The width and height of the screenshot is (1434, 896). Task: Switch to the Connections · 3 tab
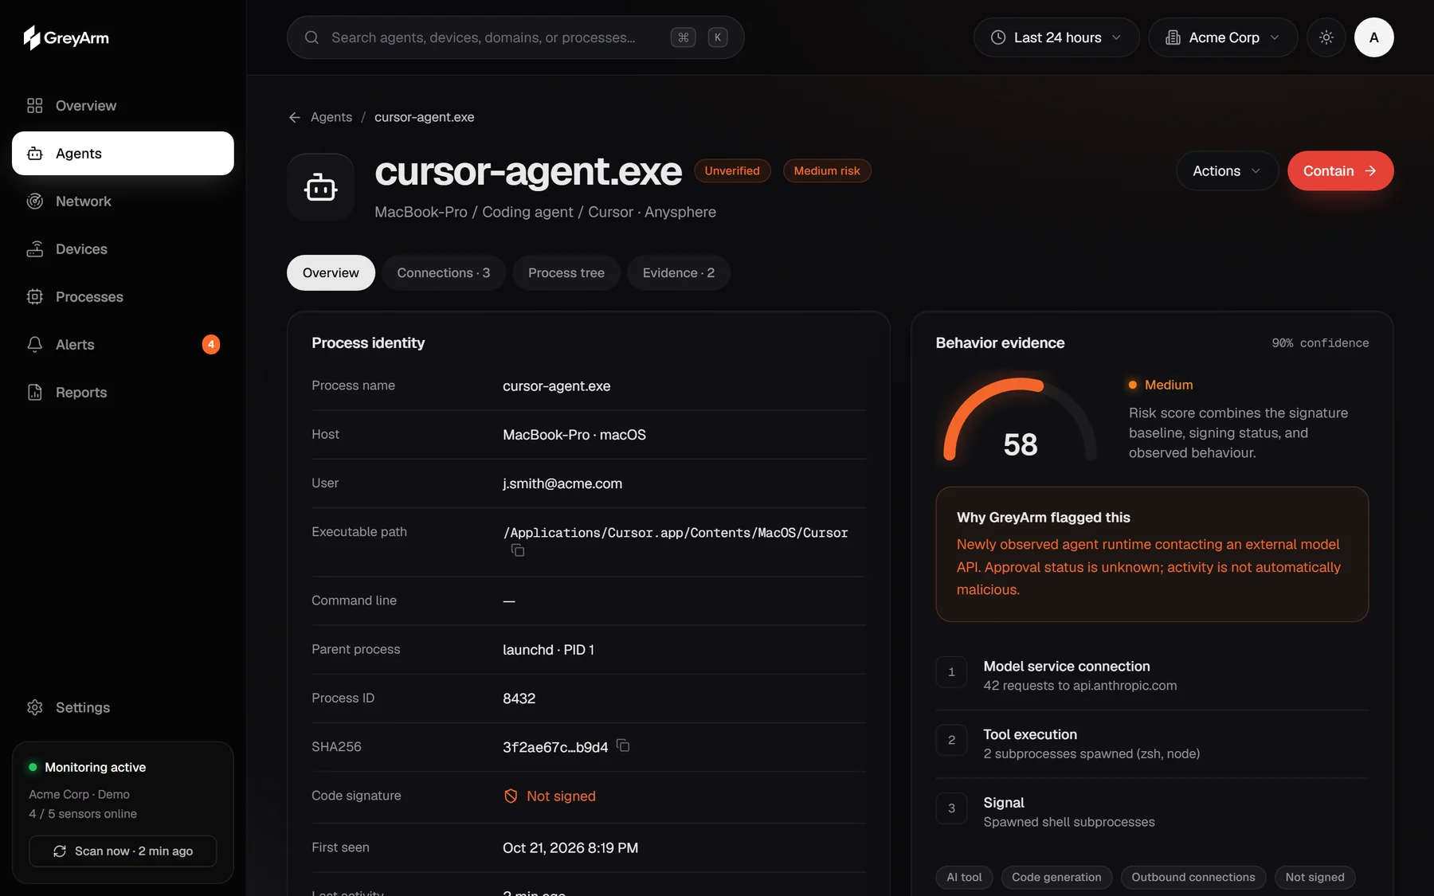click(444, 273)
